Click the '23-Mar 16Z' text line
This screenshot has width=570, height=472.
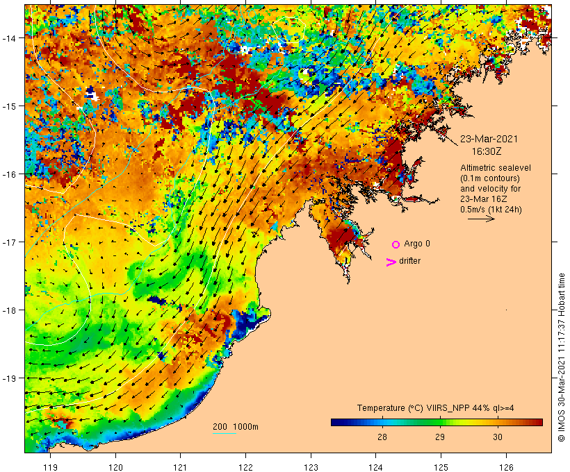tap(484, 199)
